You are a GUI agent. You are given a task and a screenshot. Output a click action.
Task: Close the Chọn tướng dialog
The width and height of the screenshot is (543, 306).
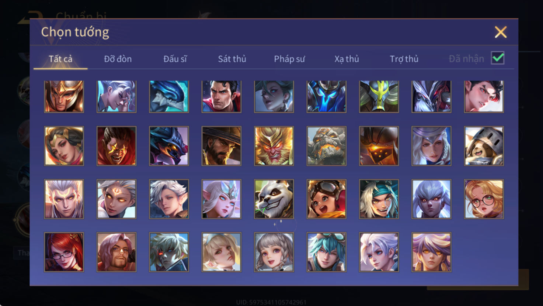[501, 32]
